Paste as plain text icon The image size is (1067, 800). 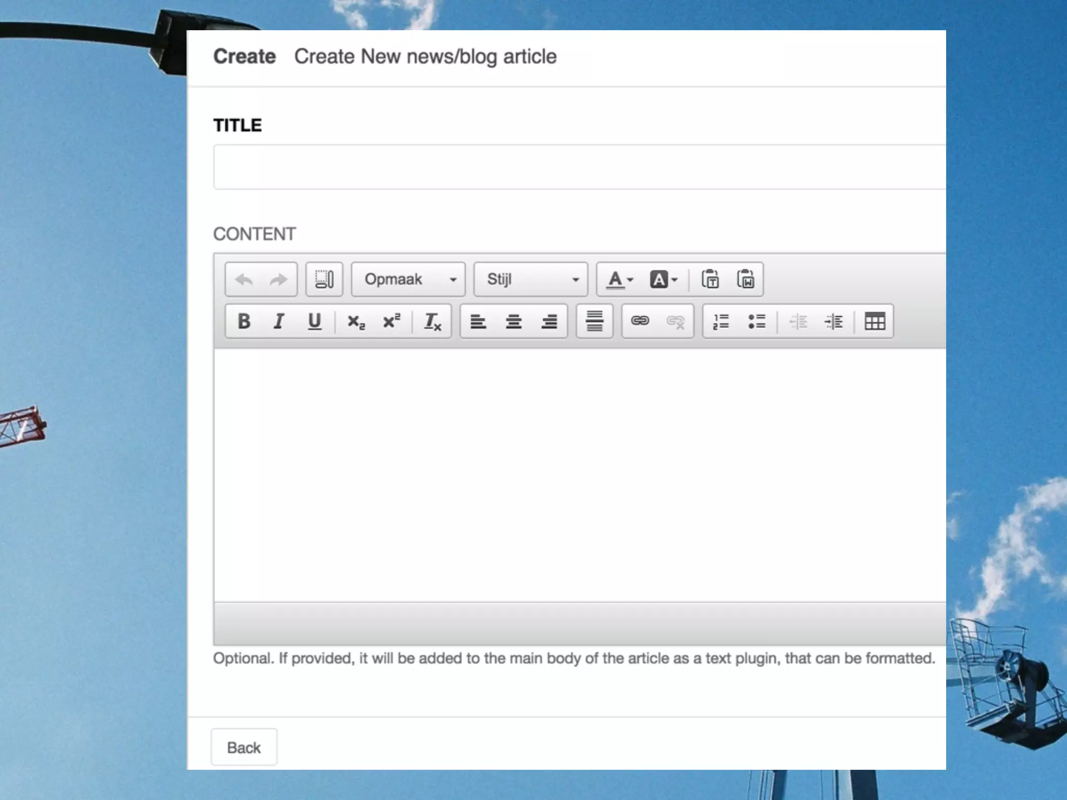coord(710,280)
